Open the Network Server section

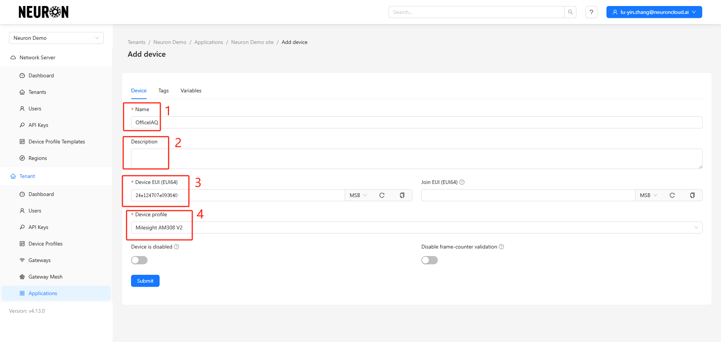coord(56,57)
